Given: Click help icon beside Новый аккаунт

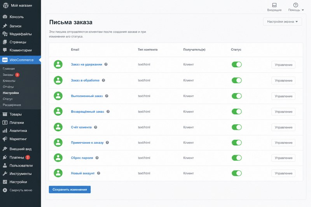Looking at the screenshot, I should (x=98, y=173).
